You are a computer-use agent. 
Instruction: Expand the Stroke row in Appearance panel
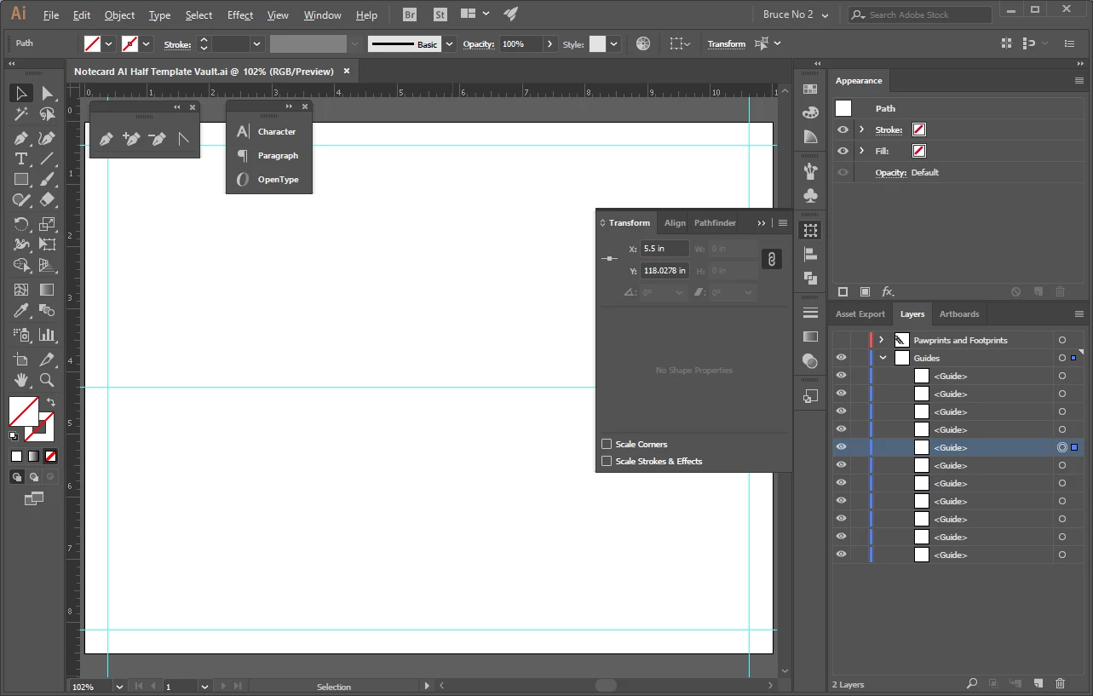(x=862, y=129)
